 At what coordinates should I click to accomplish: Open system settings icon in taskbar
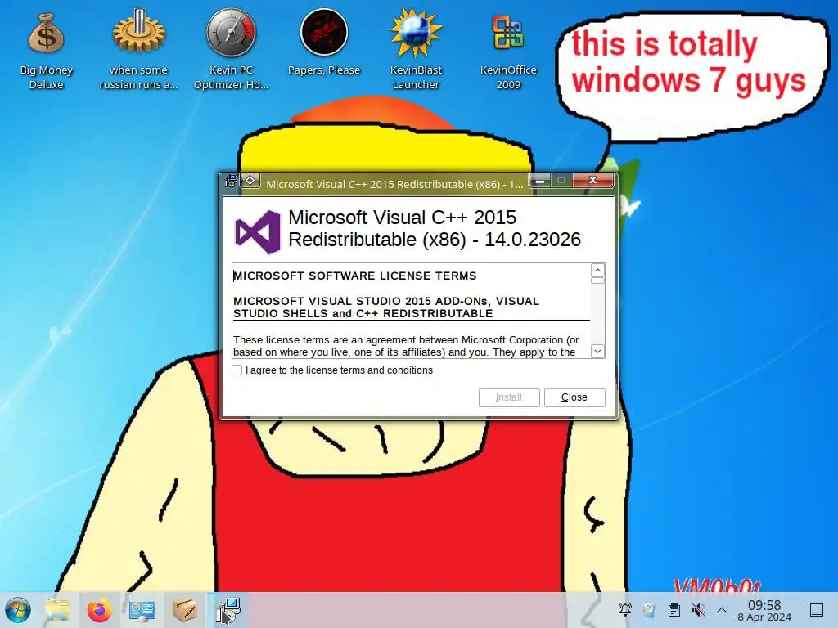(x=142, y=610)
